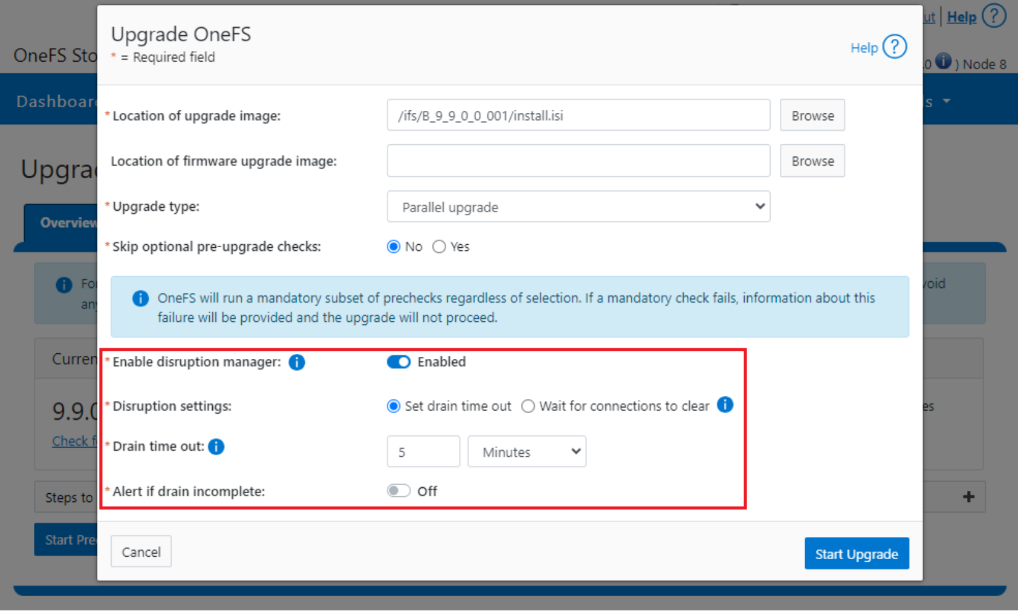Click the Upgrade OneFS dialog title
1018x611 pixels.
pos(181,34)
